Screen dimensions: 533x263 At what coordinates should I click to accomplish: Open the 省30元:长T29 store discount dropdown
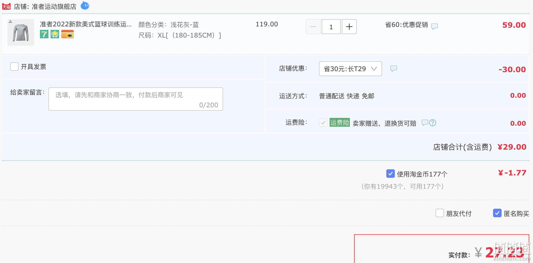350,69
